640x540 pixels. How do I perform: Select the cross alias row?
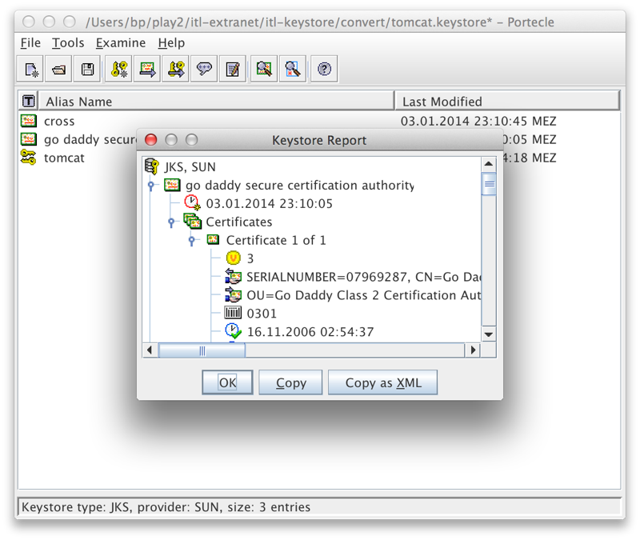pos(318,122)
